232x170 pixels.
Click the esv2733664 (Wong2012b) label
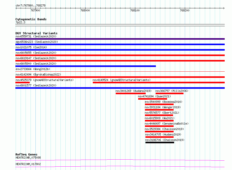(33, 69)
